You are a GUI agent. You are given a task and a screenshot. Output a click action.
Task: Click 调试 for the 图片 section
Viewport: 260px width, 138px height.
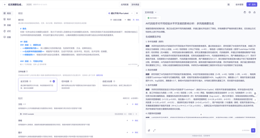coord(135,133)
